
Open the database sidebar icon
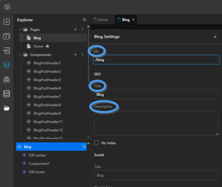(7, 94)
